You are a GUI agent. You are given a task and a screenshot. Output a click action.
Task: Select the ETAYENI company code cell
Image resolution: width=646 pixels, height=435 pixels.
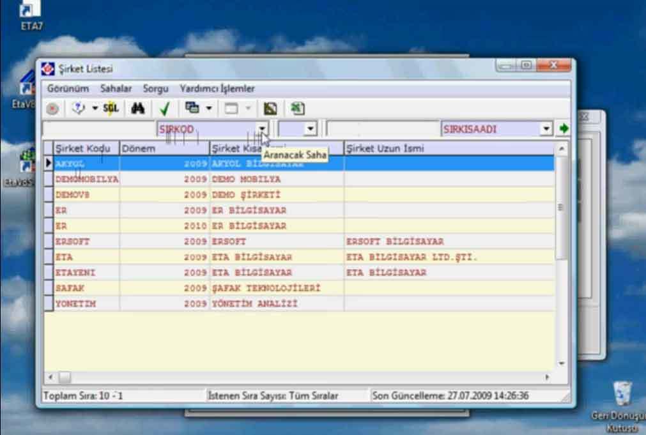click(86, 273)
